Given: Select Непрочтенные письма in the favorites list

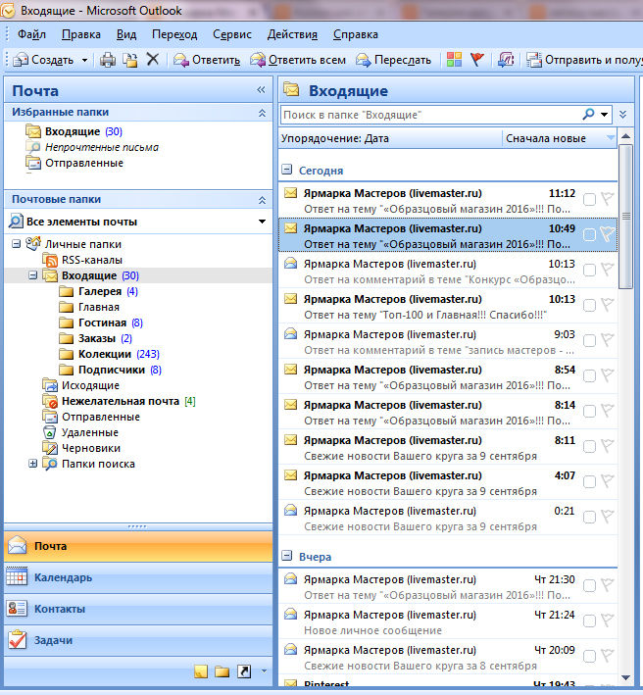Looking at the screenshot, I should pos(102,147).
